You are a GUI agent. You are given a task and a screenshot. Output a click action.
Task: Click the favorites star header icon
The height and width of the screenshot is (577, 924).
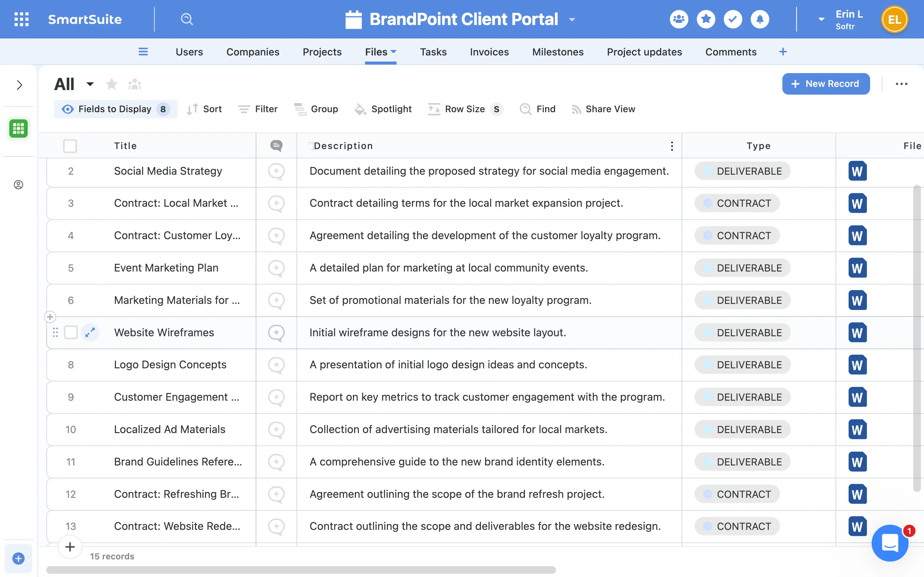click(706, 19)
